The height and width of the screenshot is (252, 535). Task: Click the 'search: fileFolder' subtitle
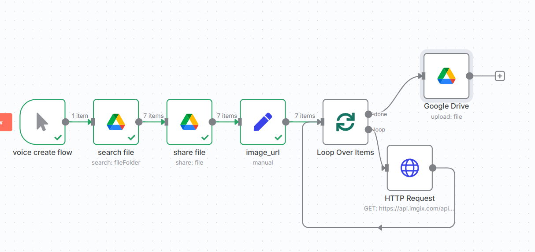(116, 162)
